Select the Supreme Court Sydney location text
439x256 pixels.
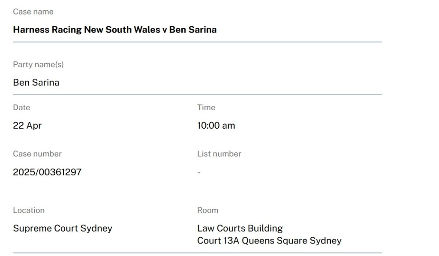tap(63, 228)
